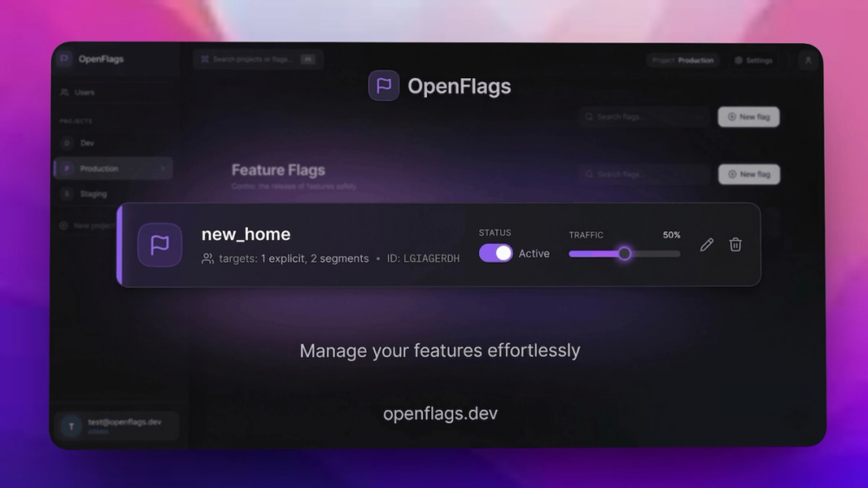Viewport: 868px width, 488px height.
Task: Expand the Production project chevron
Action: [x=163, y=168]
